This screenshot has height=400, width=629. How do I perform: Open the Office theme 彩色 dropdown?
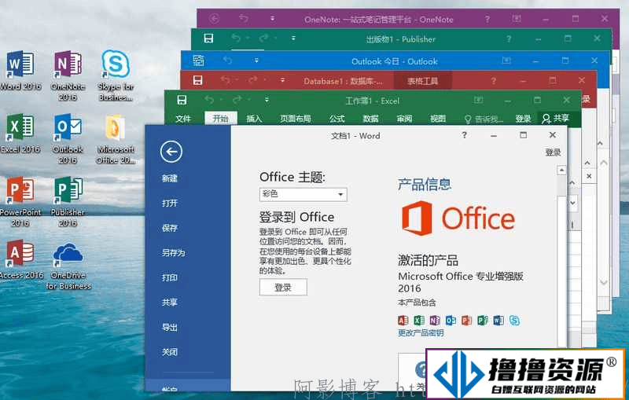[303, 194]
